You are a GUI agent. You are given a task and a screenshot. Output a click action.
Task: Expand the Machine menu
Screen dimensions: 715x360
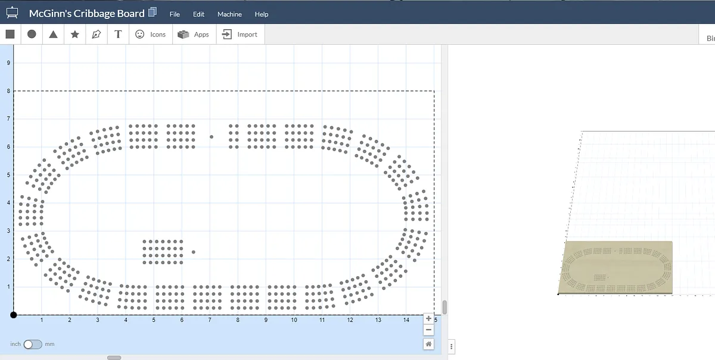[229, 14]
